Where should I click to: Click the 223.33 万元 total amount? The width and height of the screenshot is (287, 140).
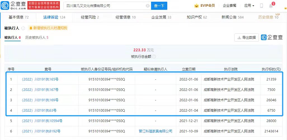pyautogui.click(x=143, y=50)
